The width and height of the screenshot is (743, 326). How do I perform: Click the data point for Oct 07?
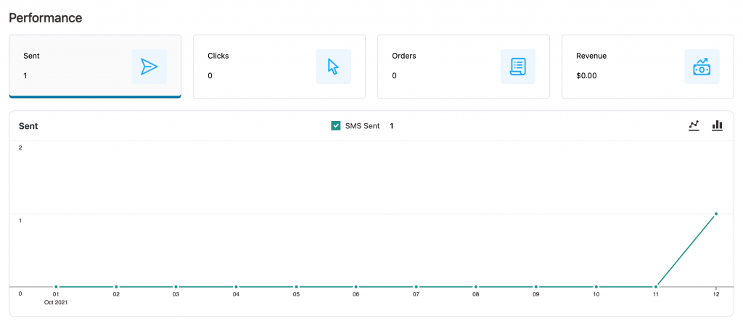coord(416,287)
